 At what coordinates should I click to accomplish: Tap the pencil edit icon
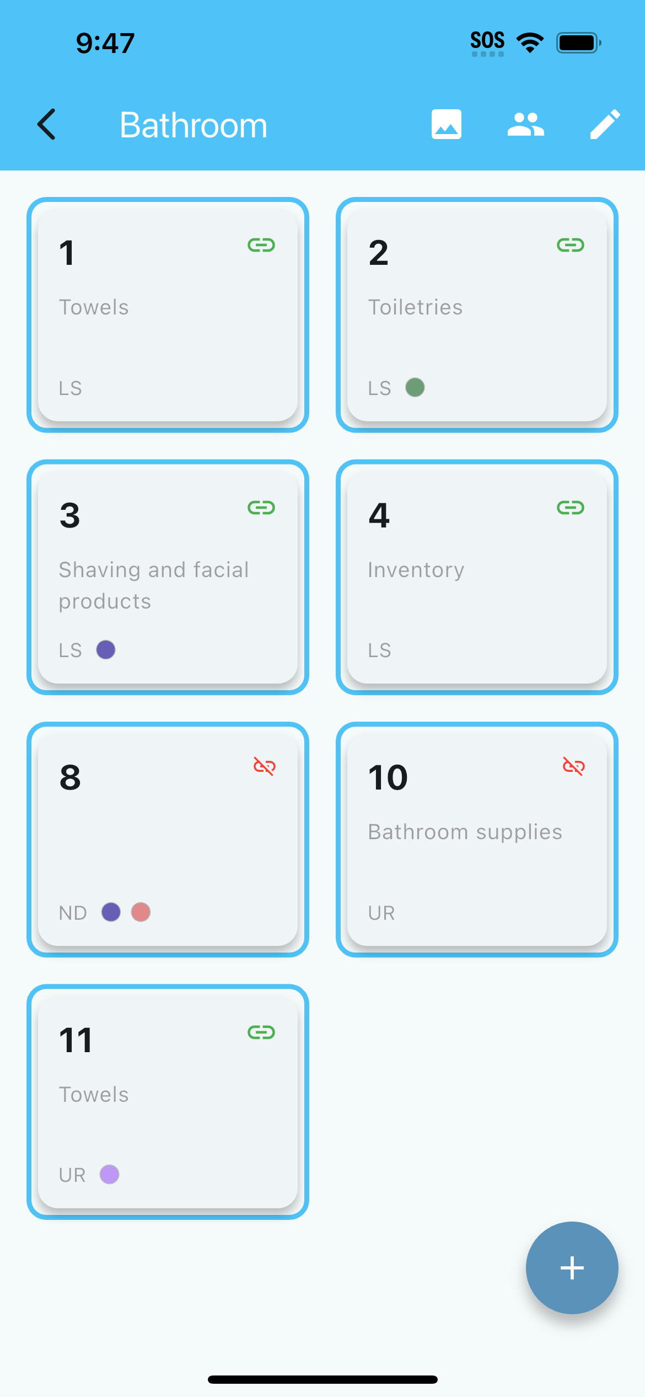[605, 124]
